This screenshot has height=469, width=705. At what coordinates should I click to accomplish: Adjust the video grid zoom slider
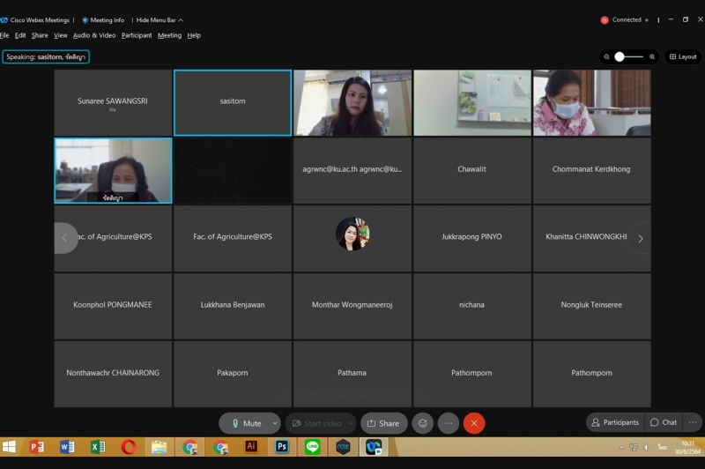click(x=620, y=56)
